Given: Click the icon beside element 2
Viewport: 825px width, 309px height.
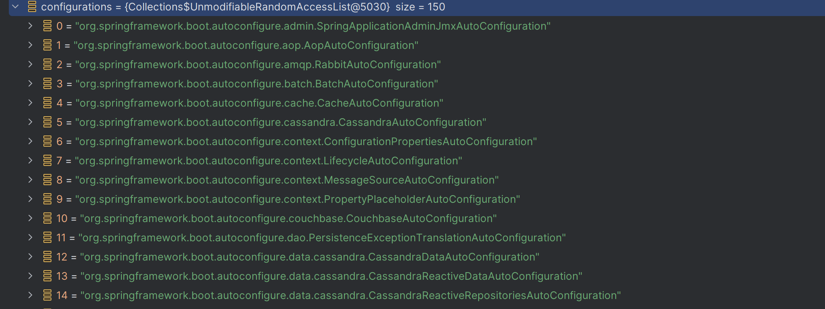Looking at the screenshot, I should (x=47, y=65).
